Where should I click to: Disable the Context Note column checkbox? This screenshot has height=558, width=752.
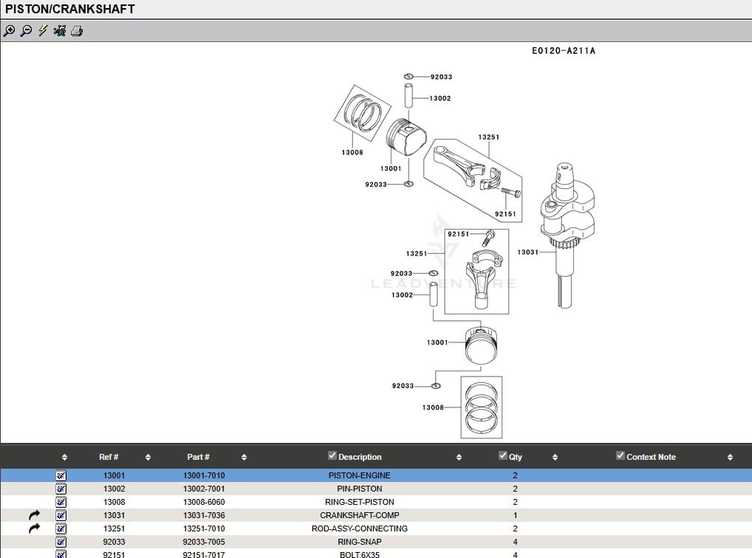(x=621, y=456)
